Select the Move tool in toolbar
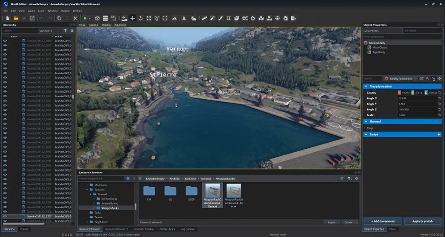The height and width of the screenshot is (237, 445). pyautogui.click(x=133, y=18)
